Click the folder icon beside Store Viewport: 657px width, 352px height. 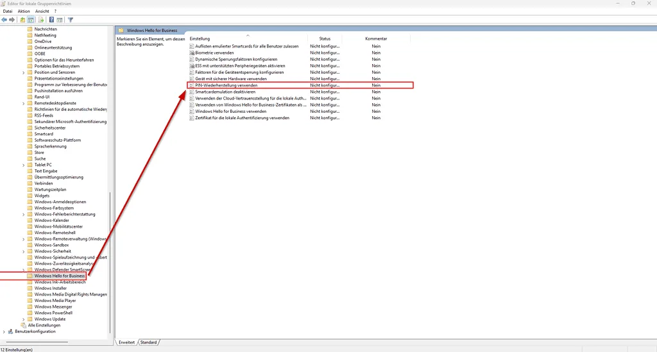point(30,153)
